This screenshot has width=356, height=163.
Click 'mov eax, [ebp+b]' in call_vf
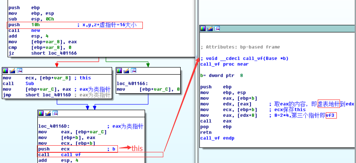point(229,99)
